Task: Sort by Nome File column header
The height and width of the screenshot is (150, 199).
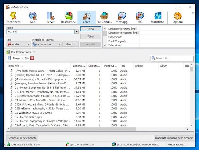Action: pyautogui.click(x=38, y=66)
